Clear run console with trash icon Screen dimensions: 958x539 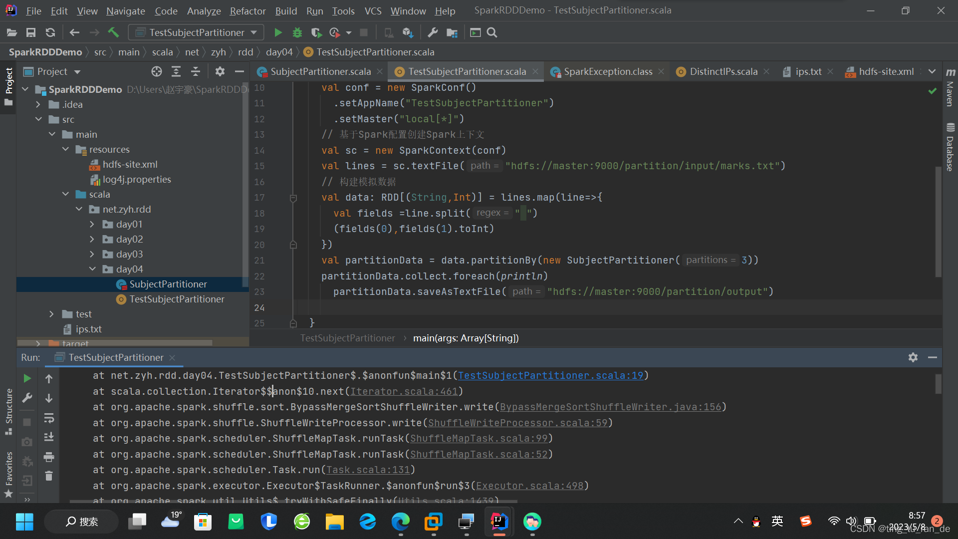[49, 476]
